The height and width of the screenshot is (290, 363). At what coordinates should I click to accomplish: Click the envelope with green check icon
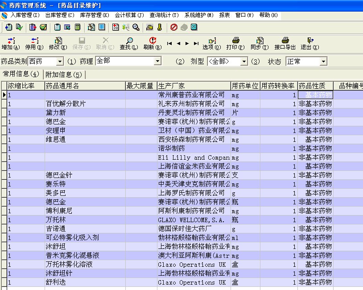pos(43,27)
